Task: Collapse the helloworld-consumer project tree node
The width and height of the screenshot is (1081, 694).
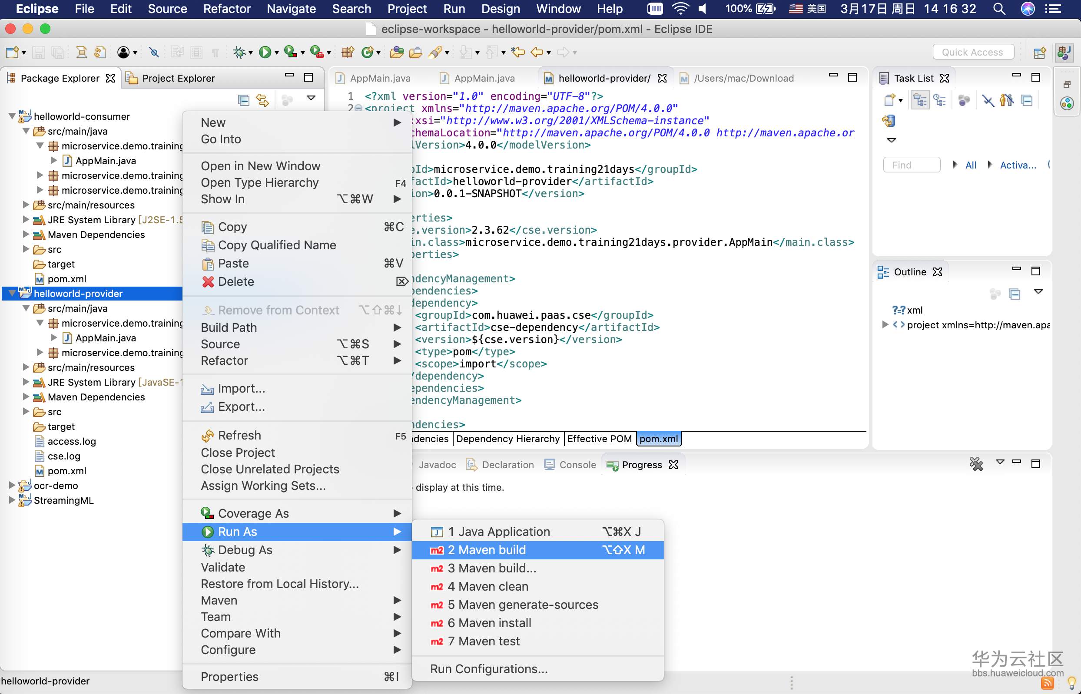Action: [12, 116]
